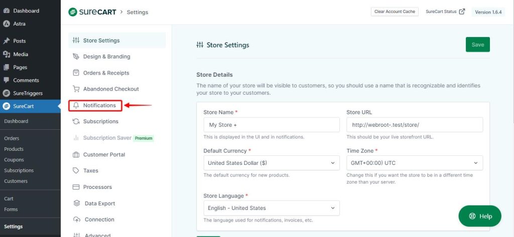Click the green Save button
514x237 pixels.
(x=478, y=45)
